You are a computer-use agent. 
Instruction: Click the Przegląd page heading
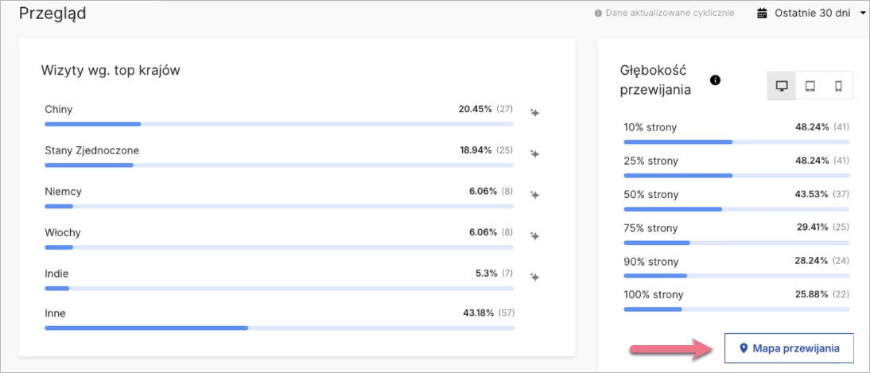click(x=52, y=14)
